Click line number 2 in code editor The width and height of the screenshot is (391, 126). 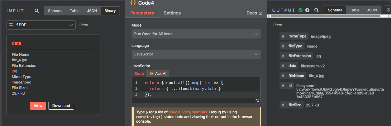point(136,89)
